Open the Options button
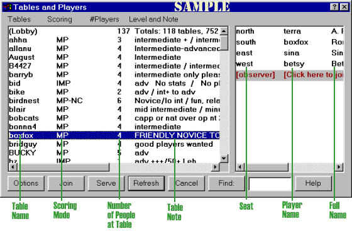 click(26, 183)
